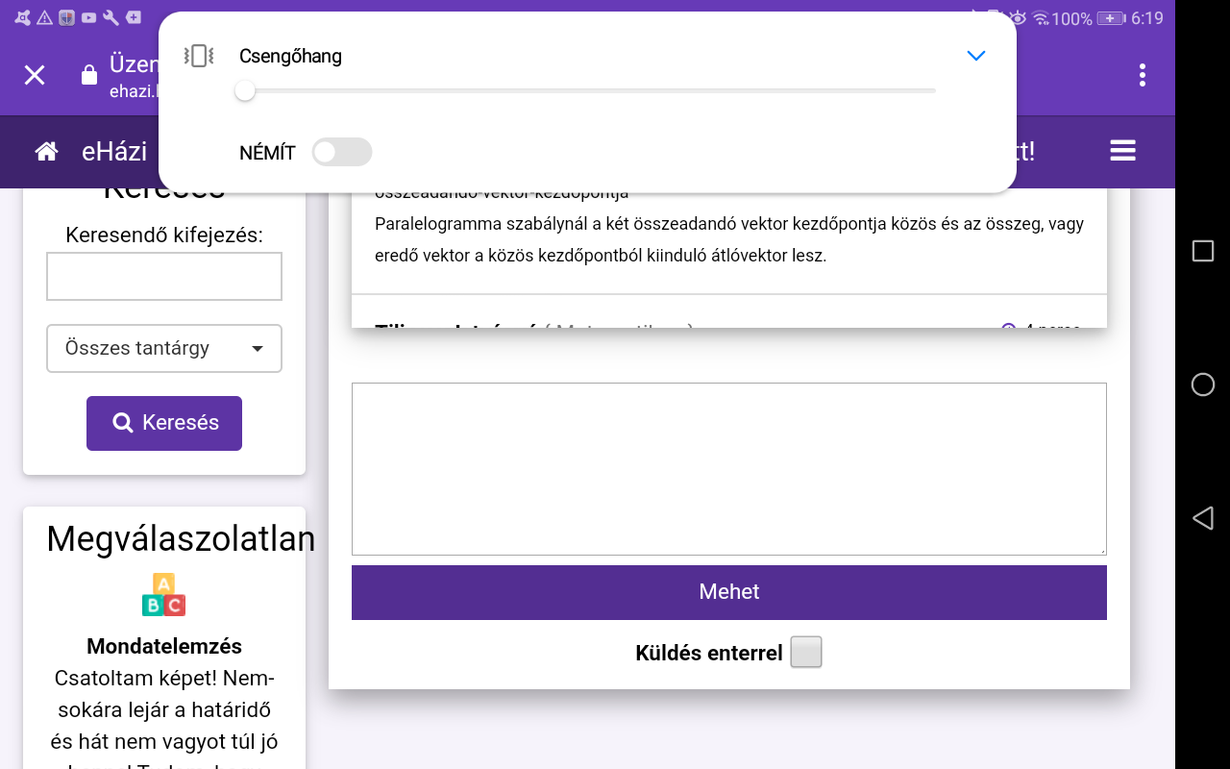
Task: Click the Keresés search button
Action: click(164, 423)
